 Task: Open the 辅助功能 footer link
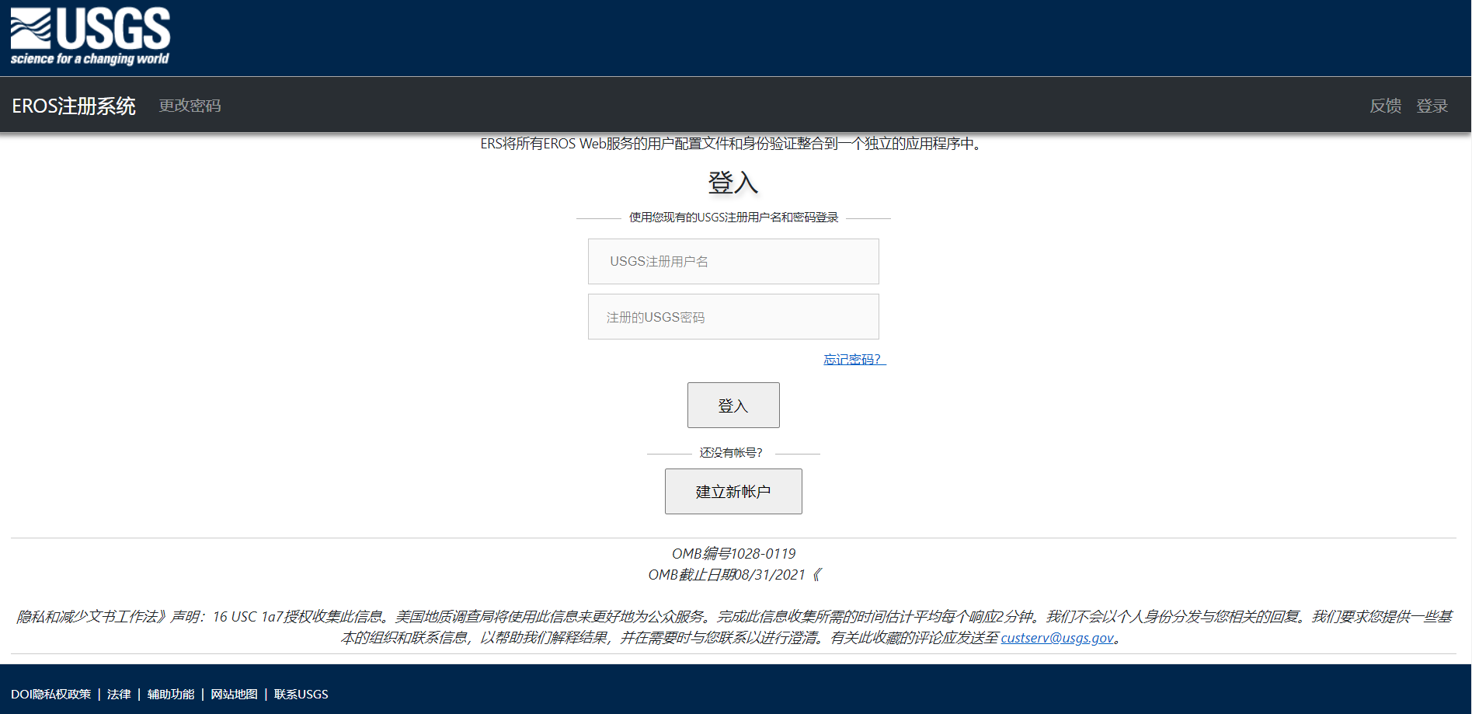[x=169, y=694]
